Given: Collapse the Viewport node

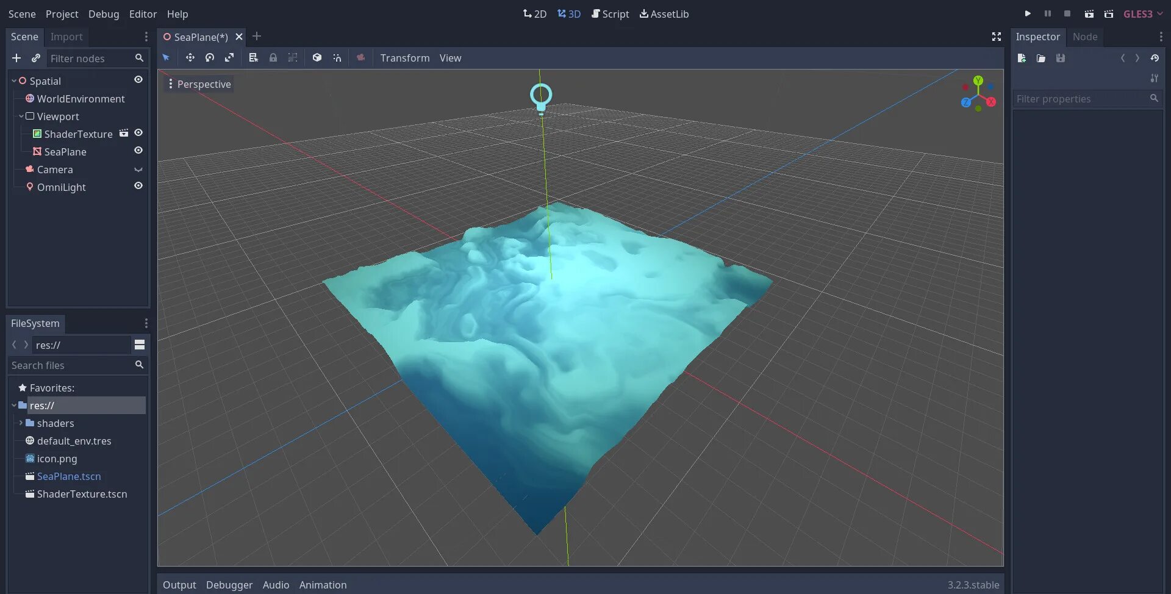Looking at the screenshot, I should tap(21, 116).
